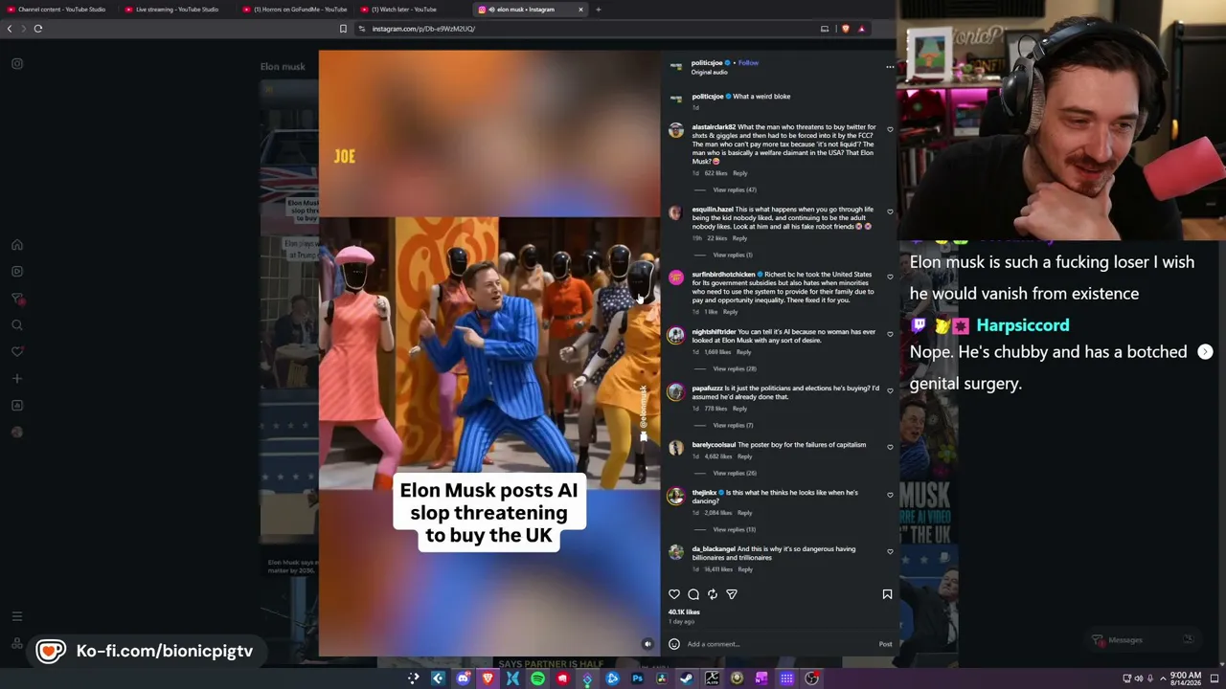This screenshot has width=1226, height=689.
Task: Expand View replies (1) under esquilin.hazel
Action: (733, 255)
